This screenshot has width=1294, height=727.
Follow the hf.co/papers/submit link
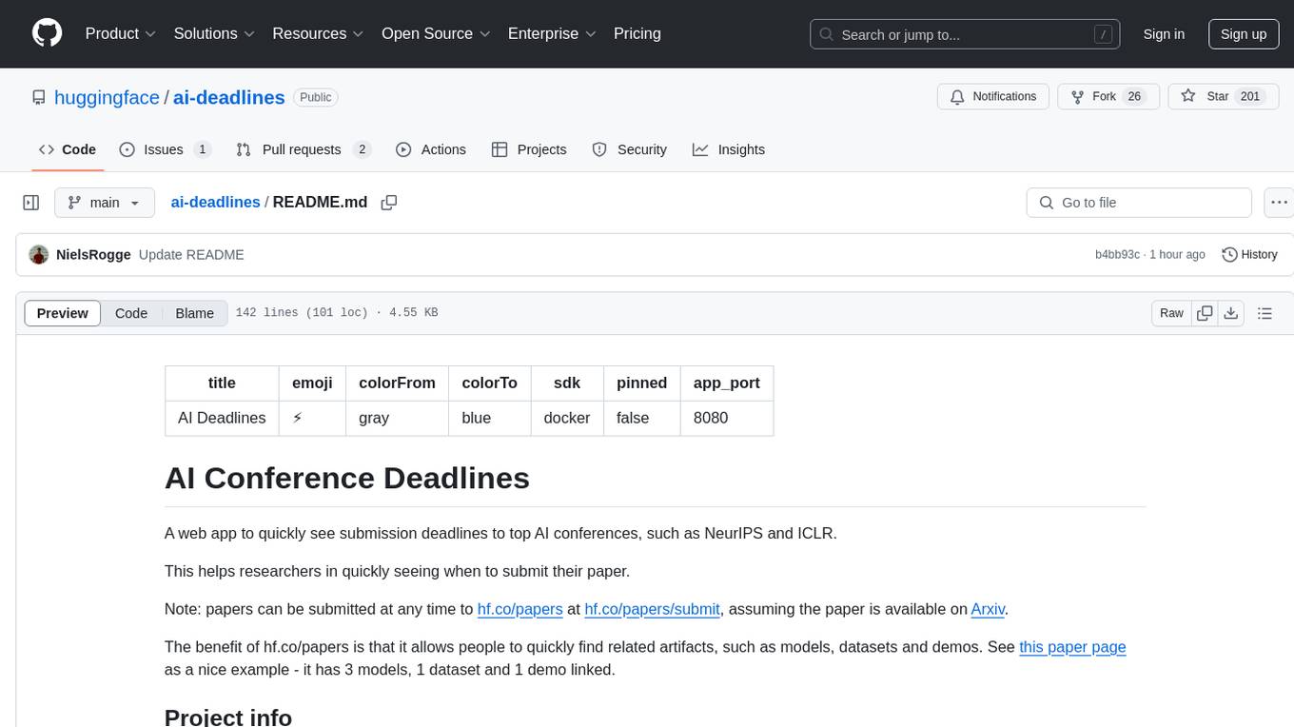(653, 609)
